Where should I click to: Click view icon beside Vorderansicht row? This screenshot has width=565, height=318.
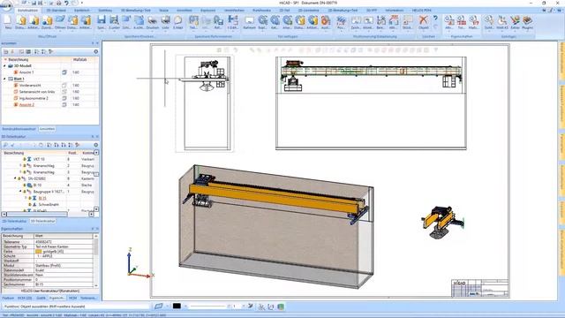[x=64, y=86]
